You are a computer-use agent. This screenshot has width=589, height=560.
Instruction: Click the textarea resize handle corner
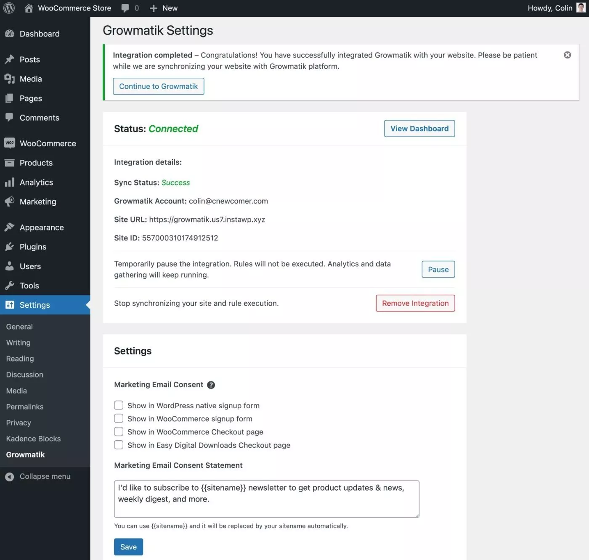[417, 515]
